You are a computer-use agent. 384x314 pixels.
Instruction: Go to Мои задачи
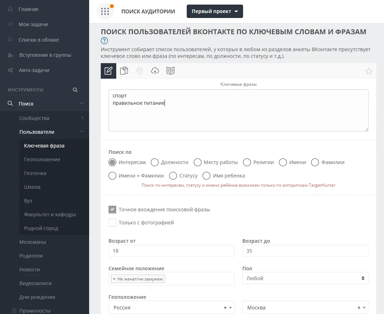click(x=33, y=24)
